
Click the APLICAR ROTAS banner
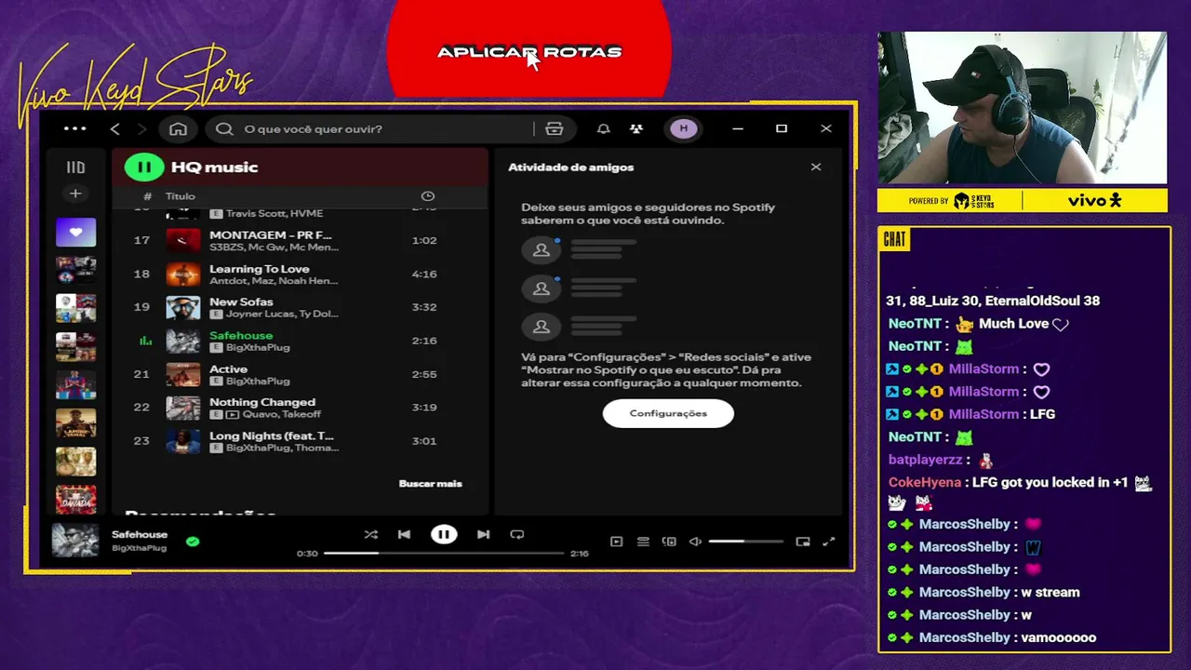click(529, 51)
